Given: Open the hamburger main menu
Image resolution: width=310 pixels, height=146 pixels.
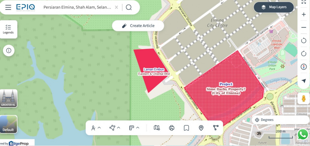Looking at the screenshot, I should (8, 7).
